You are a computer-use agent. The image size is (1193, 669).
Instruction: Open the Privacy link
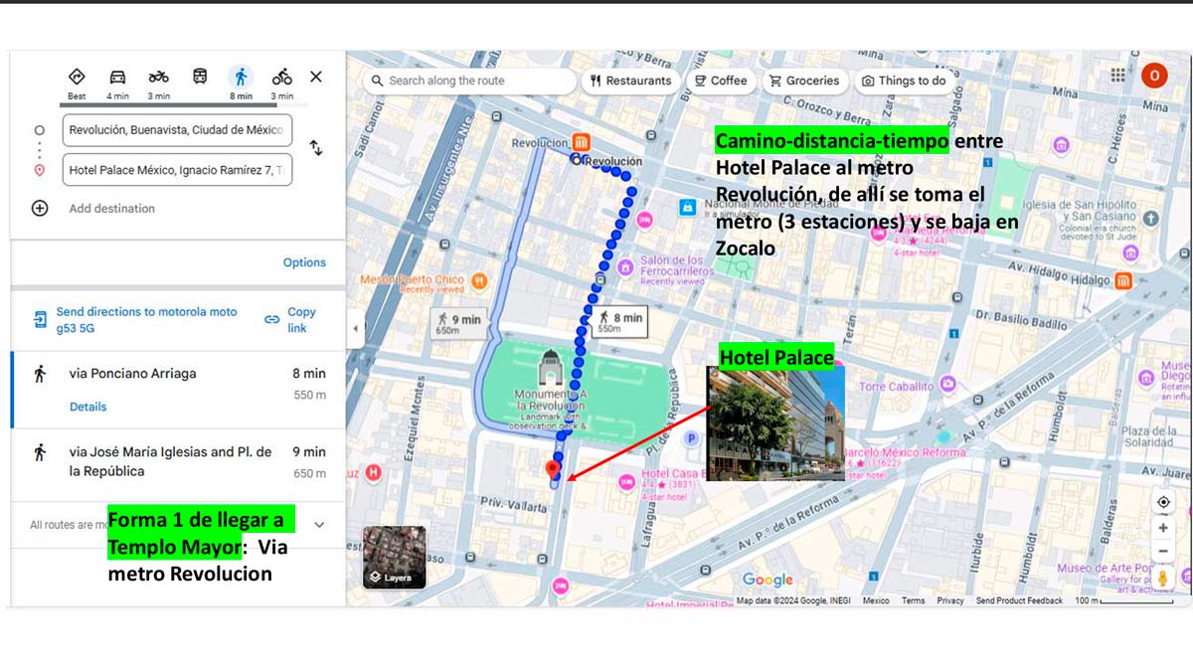[x=950, y=600]
